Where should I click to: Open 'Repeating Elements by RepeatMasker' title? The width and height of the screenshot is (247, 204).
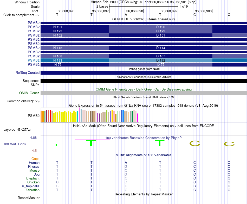(144, 194)
